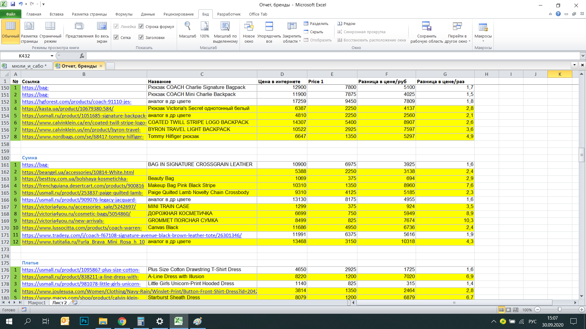Screen dimensions: 586x329
Task: Open the Zoom (Масштаб) dialog
Action: (x=187, y=30)
